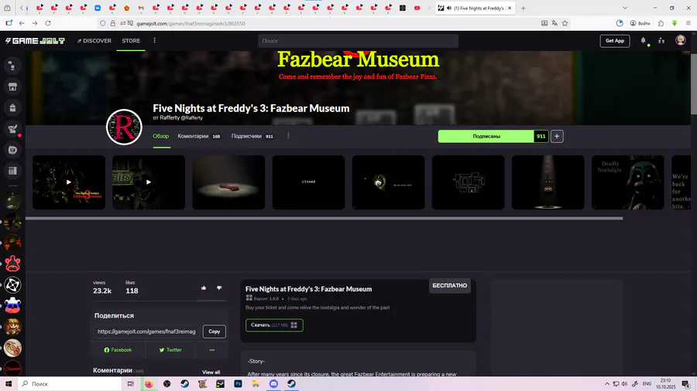
Task: Open the white star-circle community icon
Action: [x=12, y=285]
